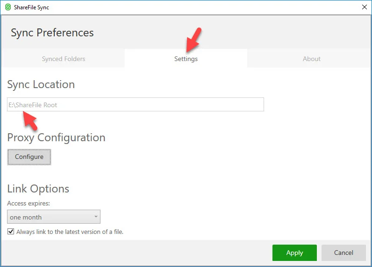The width and height of the screenshot is (372, 267).
Task: Click the ShareFile Sync logo icon
Action: pyautogui.click(x=8, y=7)
